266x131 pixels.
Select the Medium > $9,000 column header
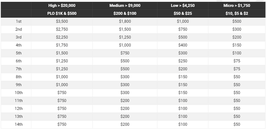click(125, 6)
